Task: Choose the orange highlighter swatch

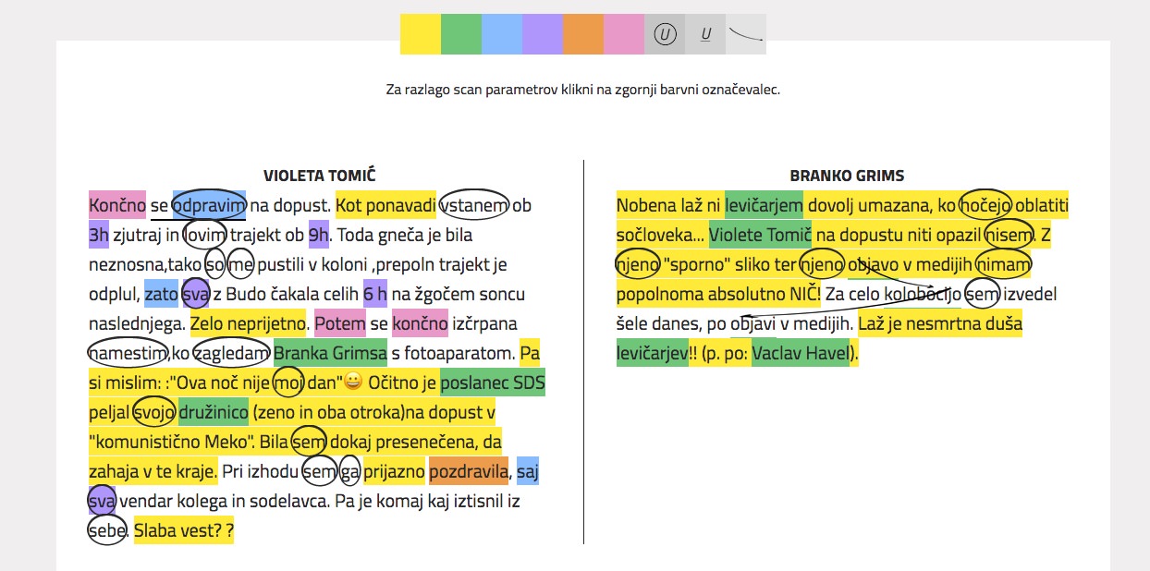Action: click(x=583, y=34)
